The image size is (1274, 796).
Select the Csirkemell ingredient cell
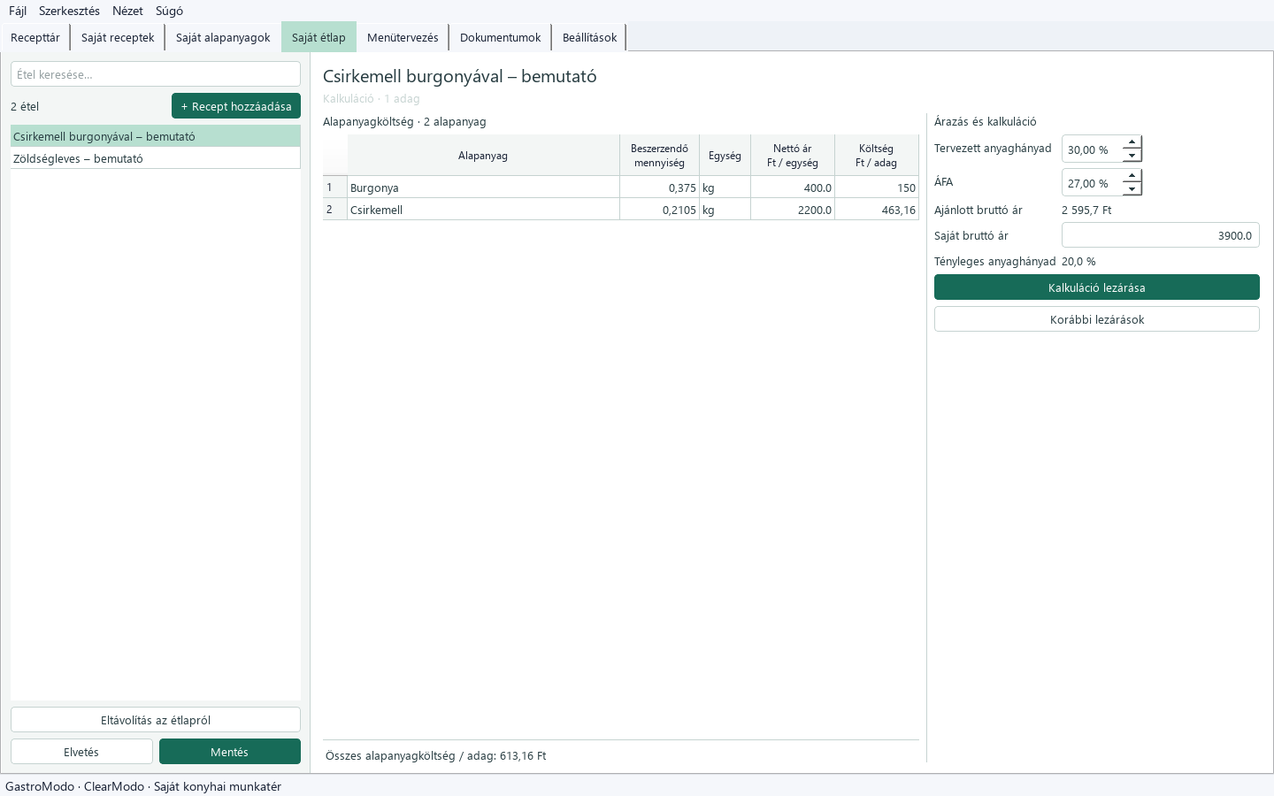pos(483,210)
